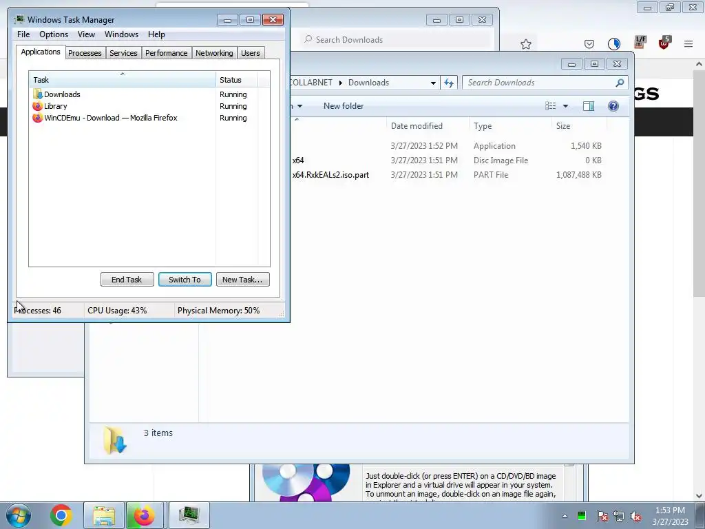Open the Windows Start button
705x529 pixels.
(19, 515)
